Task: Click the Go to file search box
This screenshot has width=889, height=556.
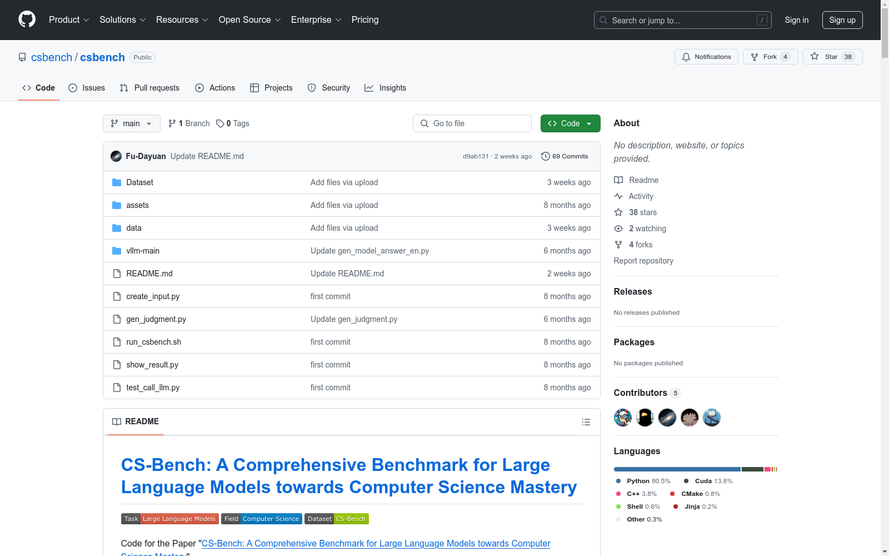Action: 472,123
